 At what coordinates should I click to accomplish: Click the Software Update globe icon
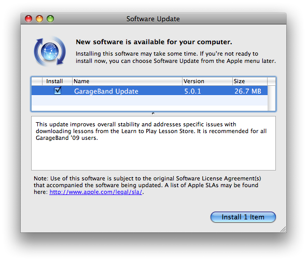50,51
